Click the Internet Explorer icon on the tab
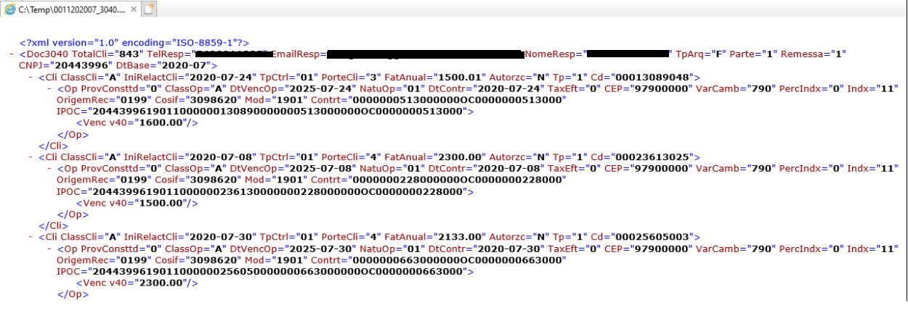 pos(9,9)
